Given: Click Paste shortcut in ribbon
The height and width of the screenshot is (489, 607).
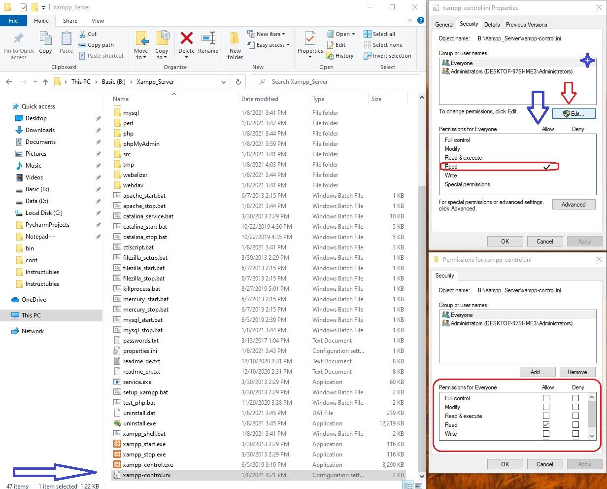Looking at the screenshot, I should click(x=101, y=56).
